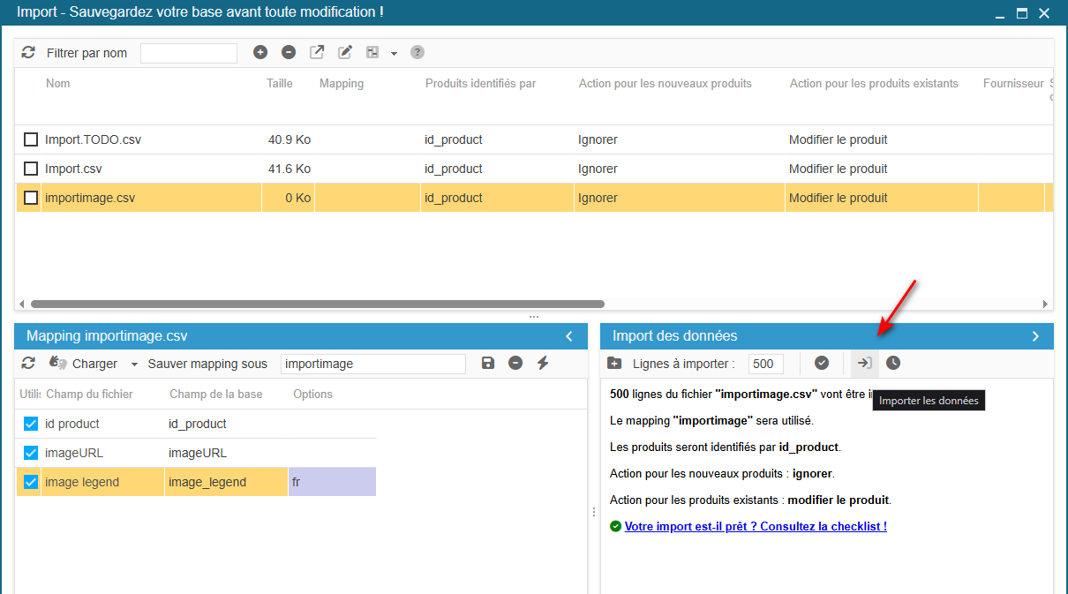Collapse the Mapping importimage.csv panel chevron
The image size is (1068, 594).
pyautogui.click(x=569, y=336)
